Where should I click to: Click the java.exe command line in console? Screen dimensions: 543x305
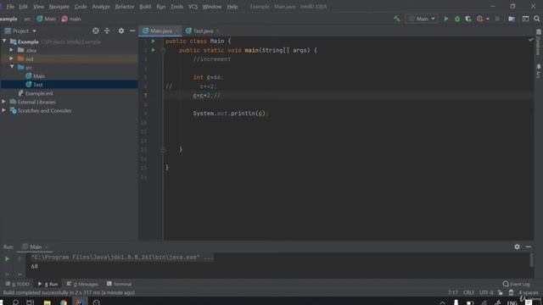pyautogui.click(x=122, y=258)
